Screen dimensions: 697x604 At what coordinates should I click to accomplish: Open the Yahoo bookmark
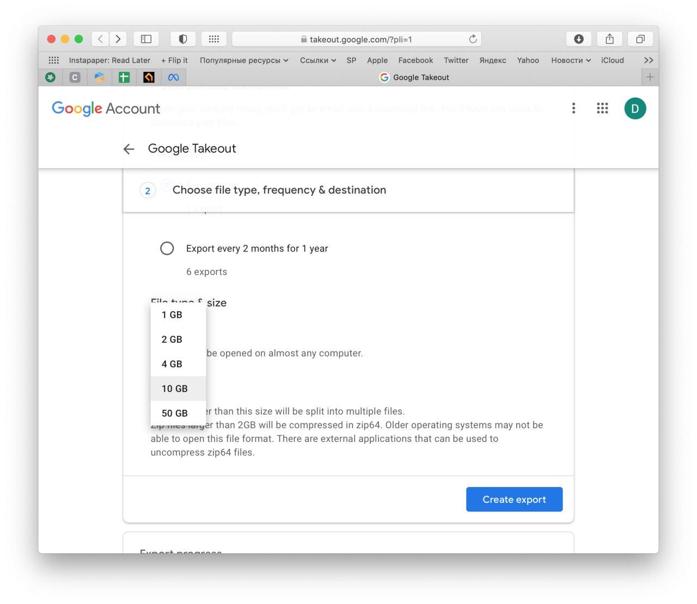528,60
